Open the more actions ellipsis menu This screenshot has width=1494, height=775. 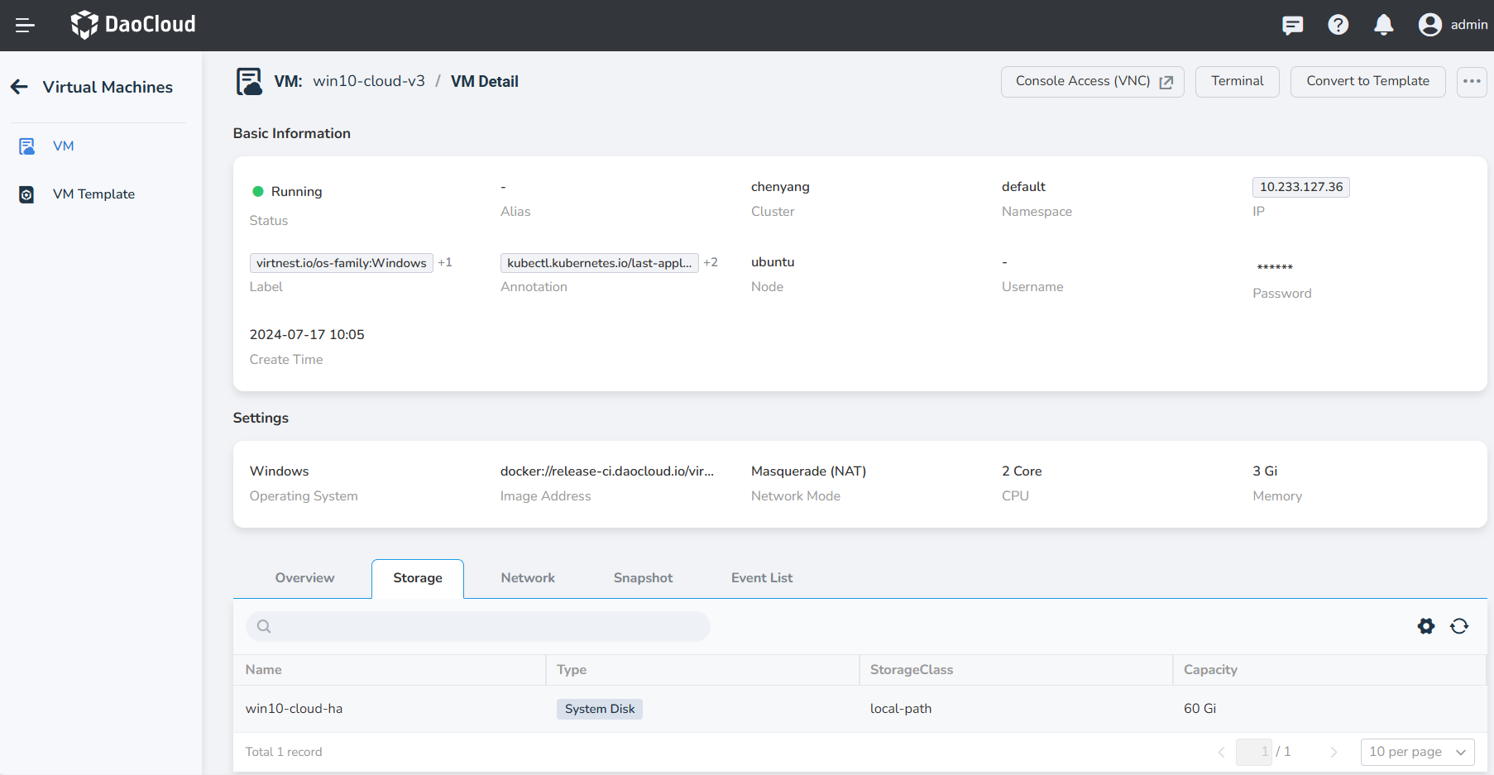tap(1472, 81)
